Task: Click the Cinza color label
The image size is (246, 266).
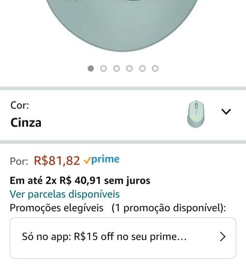Action: (x=26, y=123)
